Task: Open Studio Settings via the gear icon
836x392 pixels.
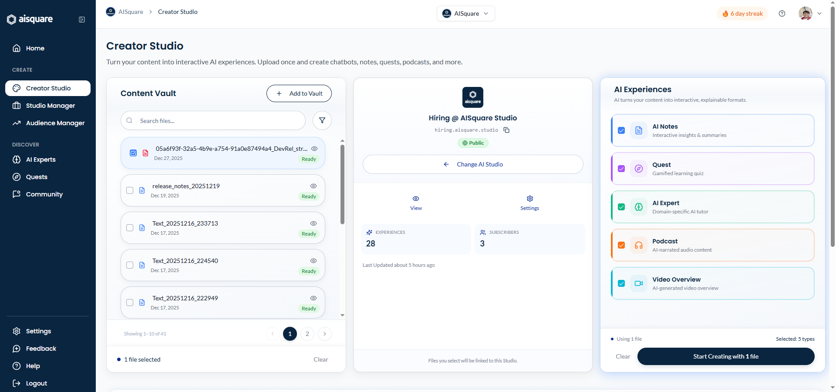Action: (x=529, y=203)
